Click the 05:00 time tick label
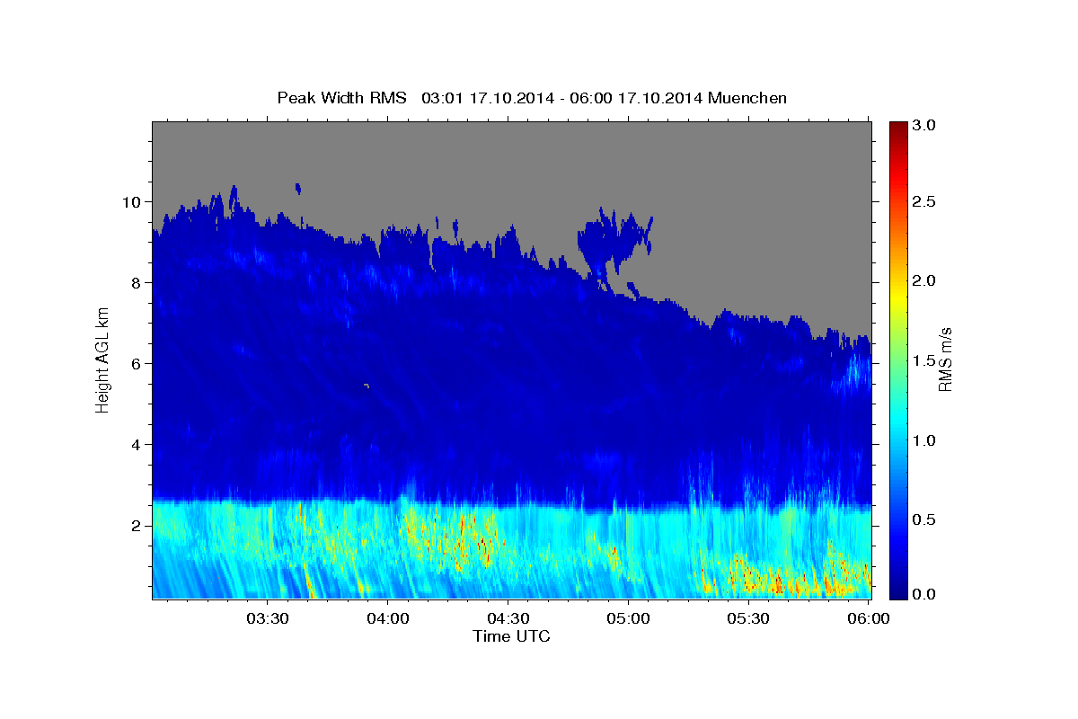1078x719 pixels. pyautogui.click(x=628, y=619)
